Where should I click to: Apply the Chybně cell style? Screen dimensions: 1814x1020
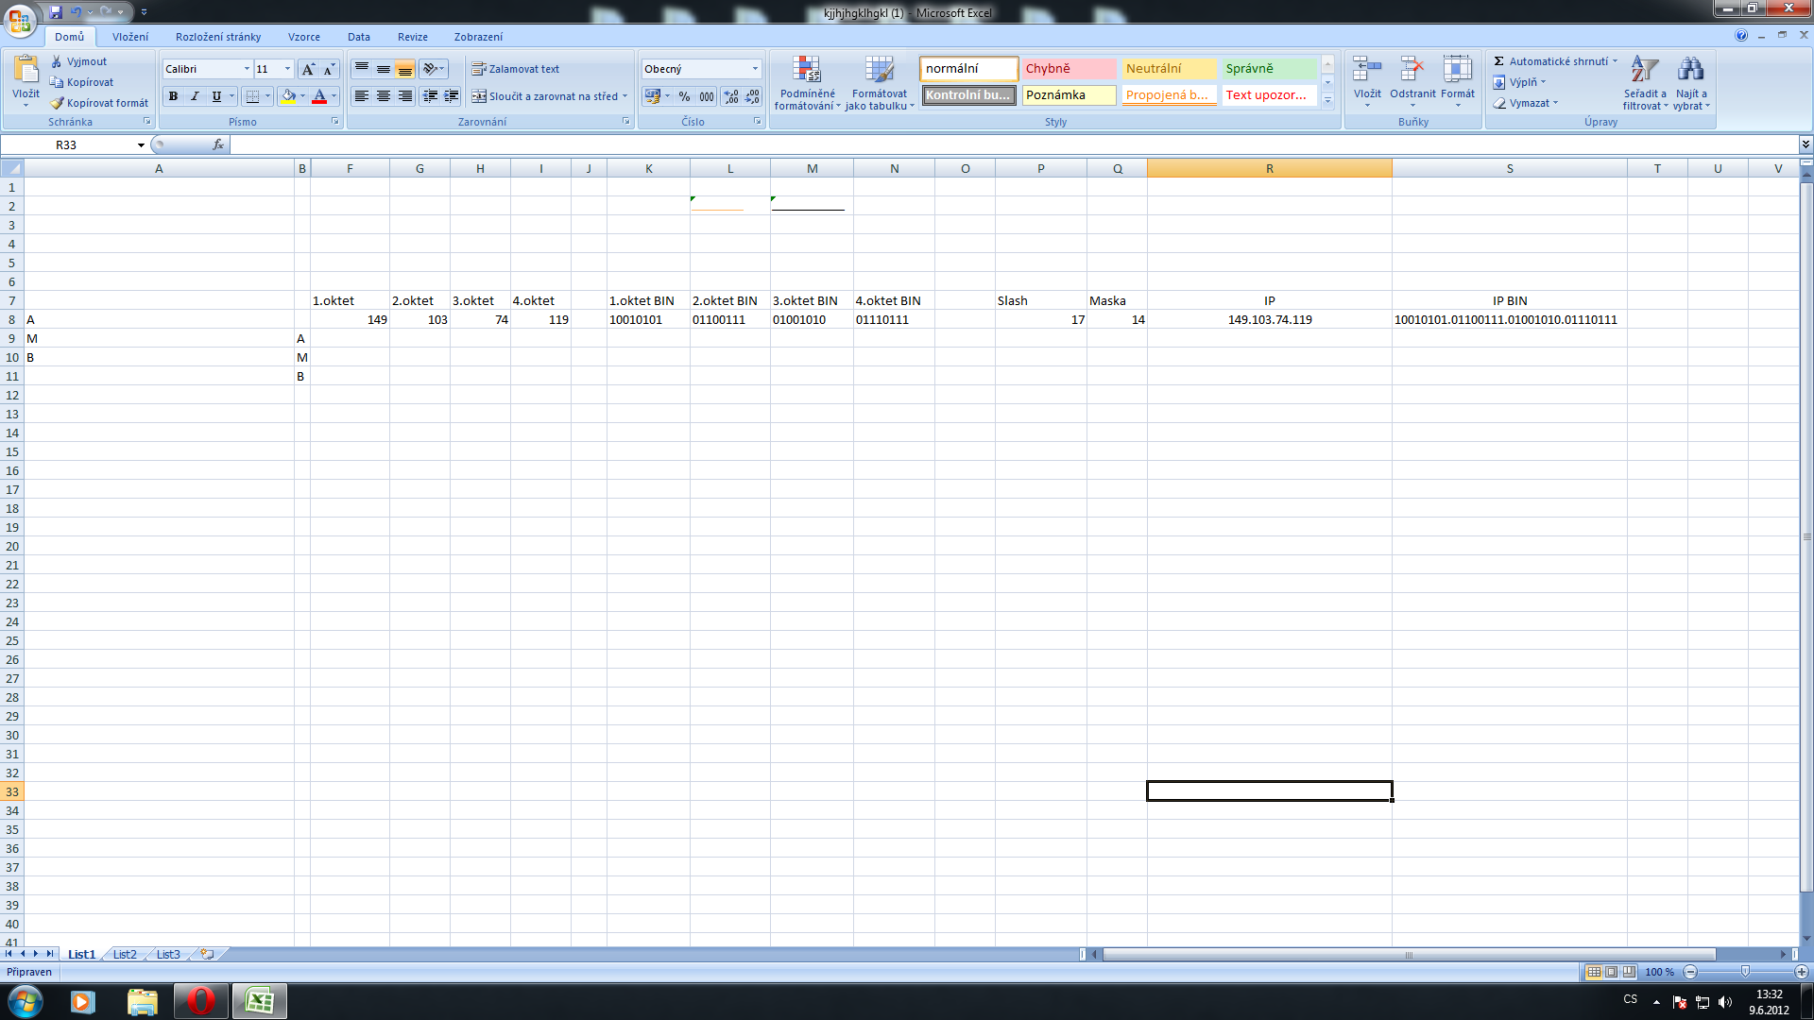coord(1068,69)
